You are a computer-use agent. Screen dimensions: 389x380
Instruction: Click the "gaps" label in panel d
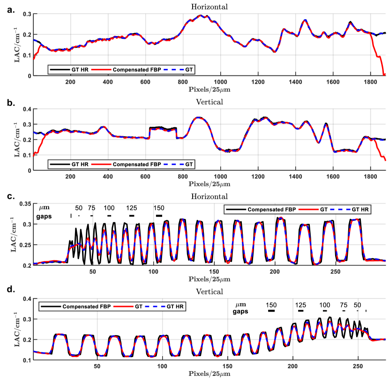tap(240, 312)
